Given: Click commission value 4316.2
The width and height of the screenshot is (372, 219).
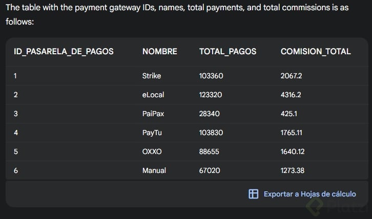Looking at the screenshot, I should click(291, 95).
